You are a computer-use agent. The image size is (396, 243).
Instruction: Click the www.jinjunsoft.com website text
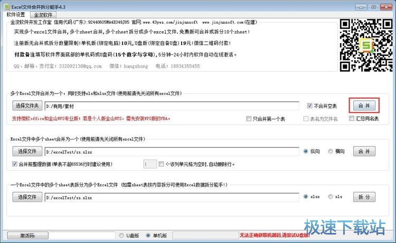pos(223,22)
